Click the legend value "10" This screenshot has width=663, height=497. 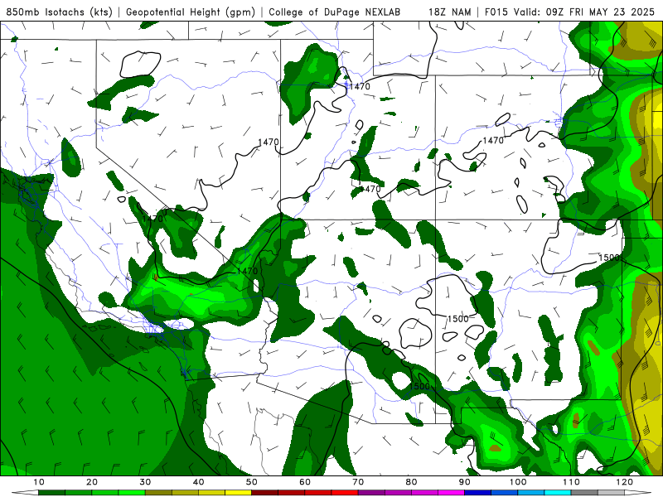[x=38, y=482]
